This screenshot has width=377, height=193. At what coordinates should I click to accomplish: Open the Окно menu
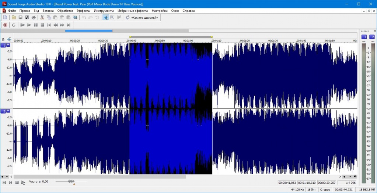[175, 11]
